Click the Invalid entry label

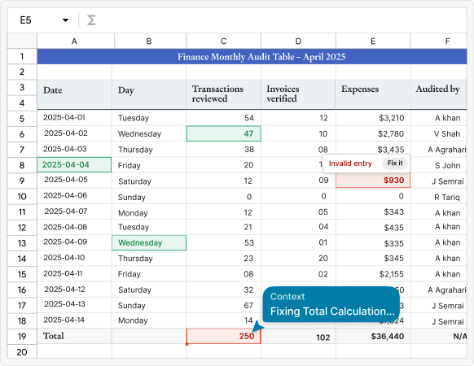pyautogui.click(x=350, y=163)
